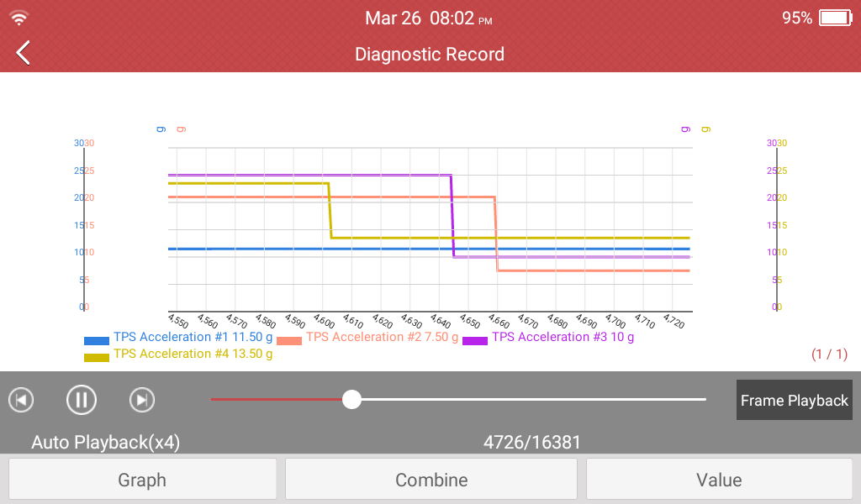Pause the auto playback
This screenshot has width=861, height=504.
coord(82,400)
